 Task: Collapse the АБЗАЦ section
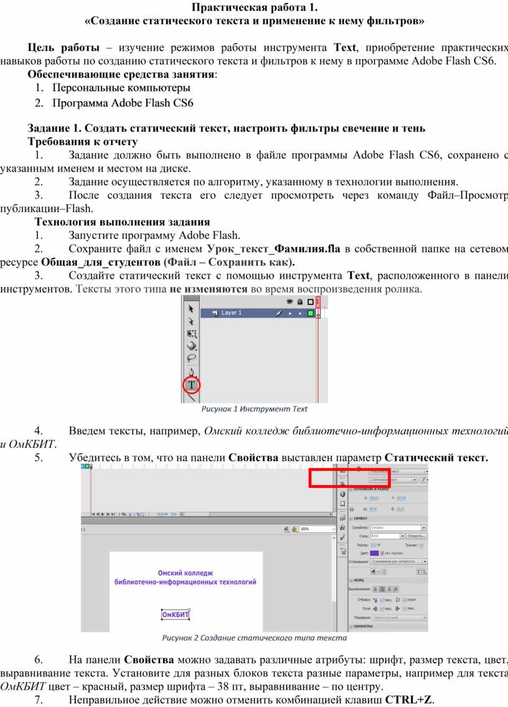tap(351, 580)
